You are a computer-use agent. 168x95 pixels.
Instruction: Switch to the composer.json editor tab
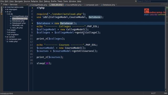92,5
